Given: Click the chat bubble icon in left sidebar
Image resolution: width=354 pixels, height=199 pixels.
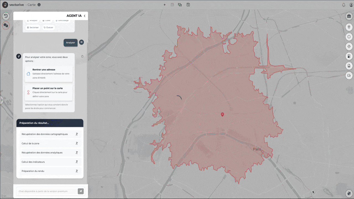Looking at the screenshot, I should (6, 25).
